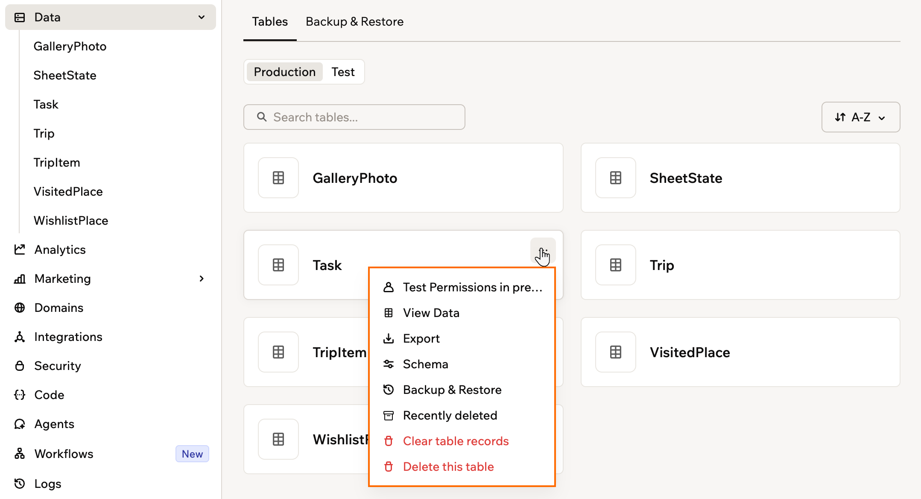Open the A-Z sort dropdown
This screenshot has width=921, height=499.
point(861,117)
